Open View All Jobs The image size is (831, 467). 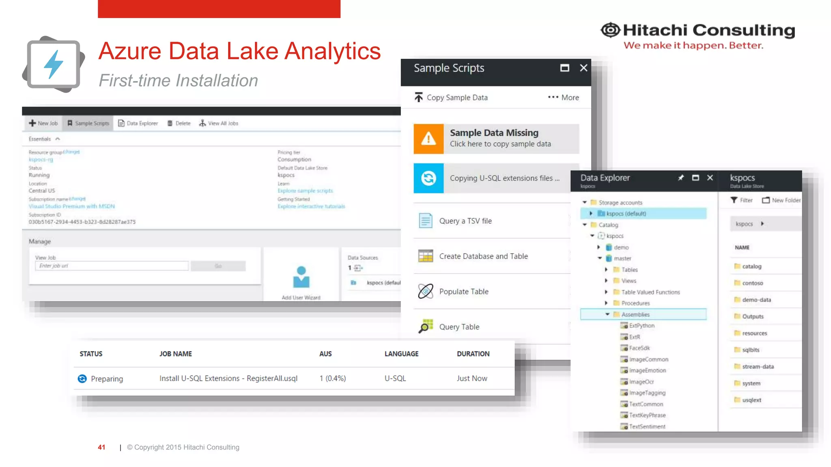pos(218,123)
